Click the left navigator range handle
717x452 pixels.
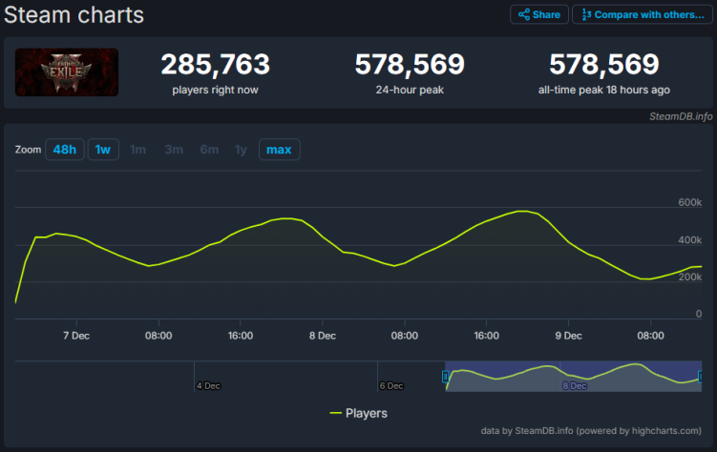446,377
